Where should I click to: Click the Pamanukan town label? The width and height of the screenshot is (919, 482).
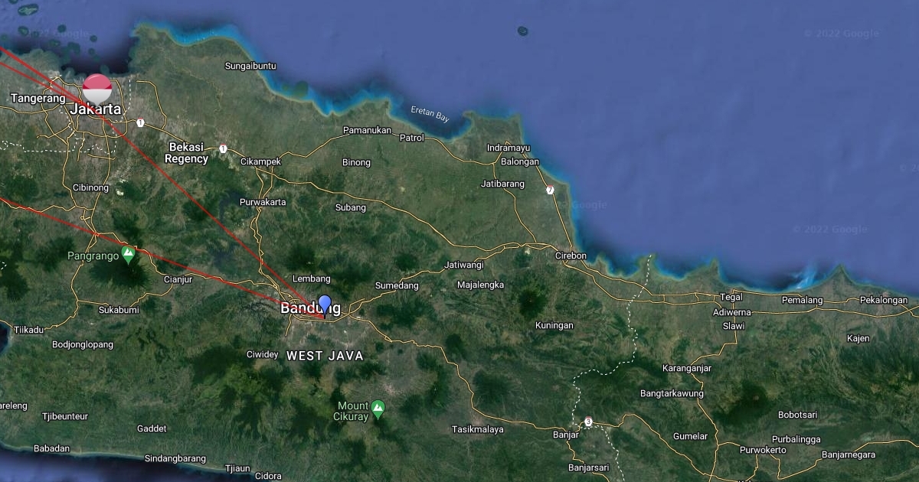click(x=367, y=130)
